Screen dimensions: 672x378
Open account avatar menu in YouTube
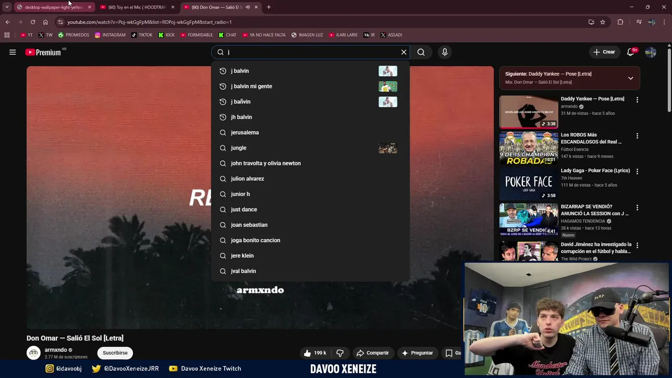[650, 52]
